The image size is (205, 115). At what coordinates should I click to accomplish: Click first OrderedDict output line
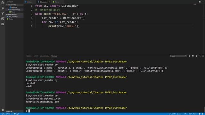point(96,68)
